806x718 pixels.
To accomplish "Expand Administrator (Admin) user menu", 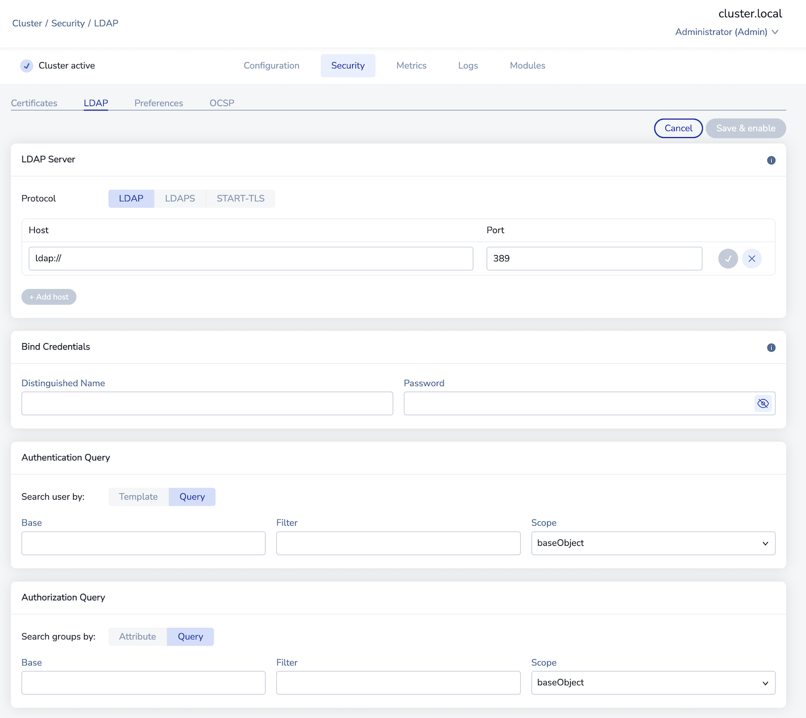I will [726, 32].
